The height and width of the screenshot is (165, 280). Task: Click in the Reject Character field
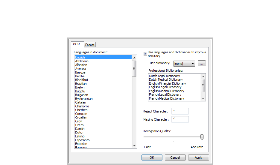[180, 111]
